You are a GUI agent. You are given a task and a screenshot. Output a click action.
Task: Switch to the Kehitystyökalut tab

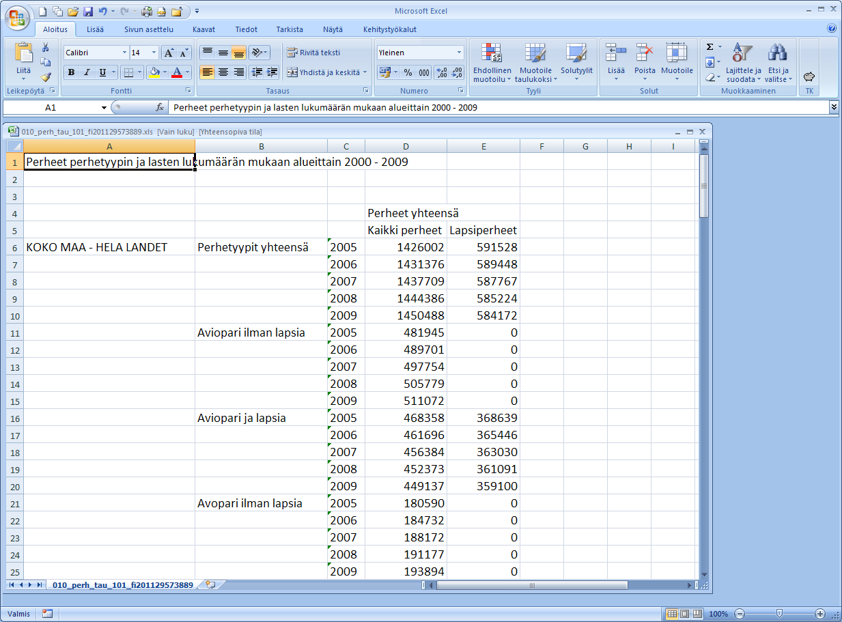coord(390,29)
